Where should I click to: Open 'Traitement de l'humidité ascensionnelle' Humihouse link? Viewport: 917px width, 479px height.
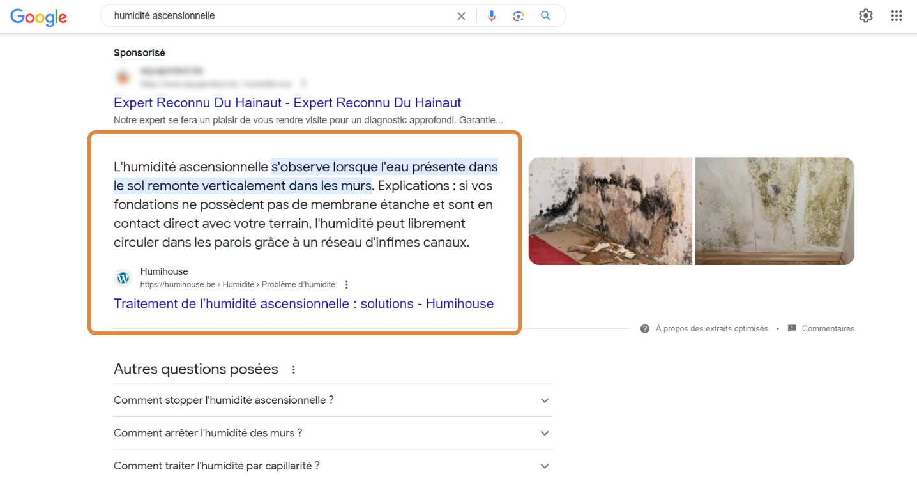[x=303, y=304]
